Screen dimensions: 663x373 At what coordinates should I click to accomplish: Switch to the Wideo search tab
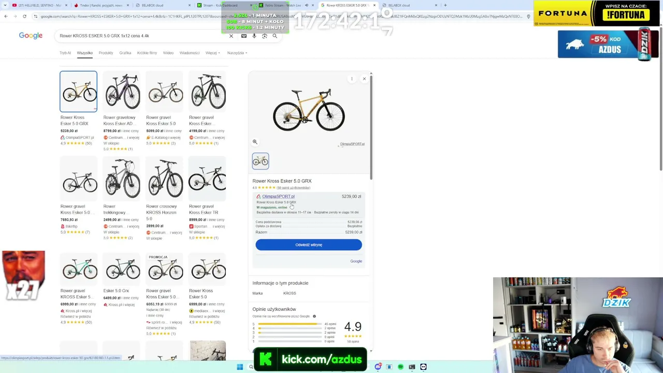[x=168, y=53]
